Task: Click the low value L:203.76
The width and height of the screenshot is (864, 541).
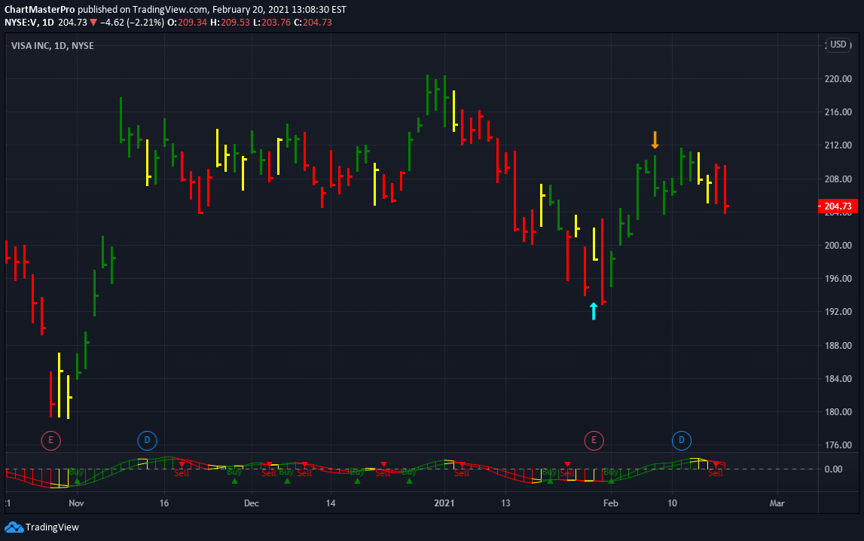Action: pos(272,23)
